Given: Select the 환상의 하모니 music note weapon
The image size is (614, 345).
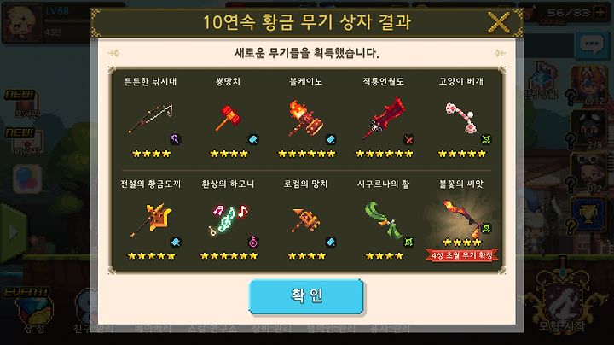Looking at the screenshot, I should pyautogui.click(x=229, y=220).
